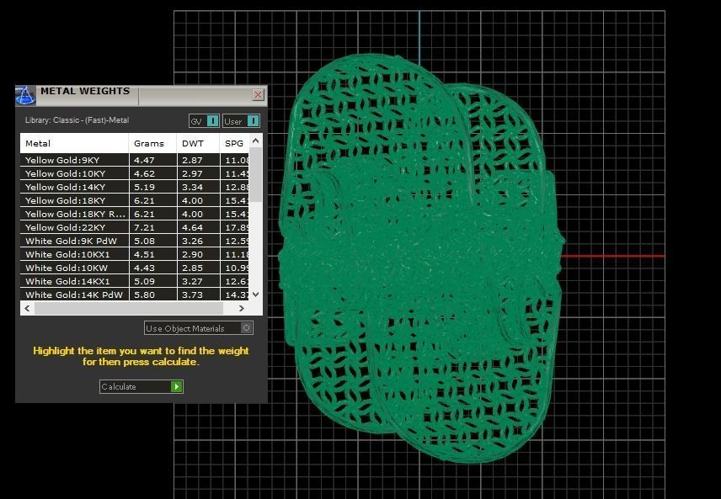Select the White Gold:14K PdW row
This screenshot has width=721, height=499.
click(135, 295)
